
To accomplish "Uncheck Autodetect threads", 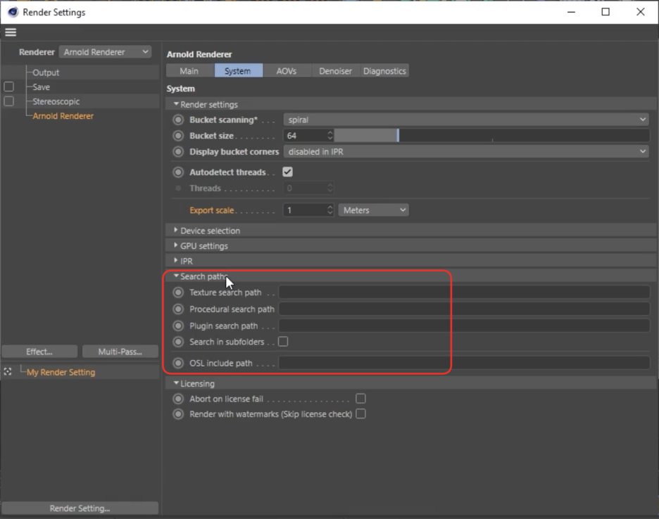I will (287, 172).
